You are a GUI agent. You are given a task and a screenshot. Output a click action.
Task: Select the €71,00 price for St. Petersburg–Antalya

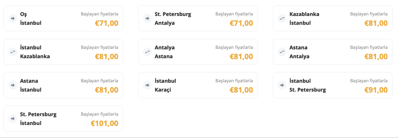[x=241, y=23]
